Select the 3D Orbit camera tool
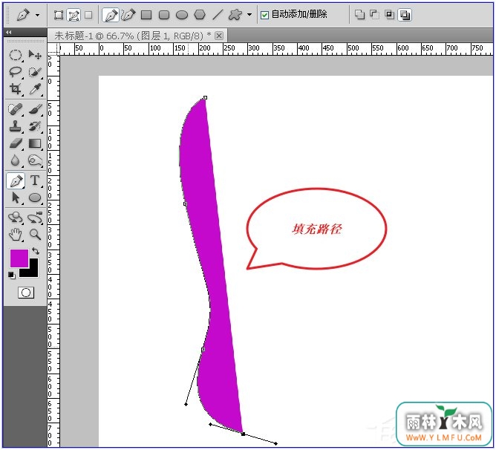Image resolution: width=496 pixels, height=450 pixels. click(x=35, y=218)
